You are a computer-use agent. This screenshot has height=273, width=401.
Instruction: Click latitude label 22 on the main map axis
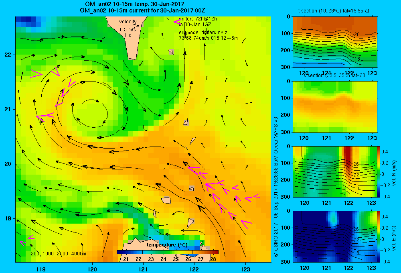click(x=8, y=55)
